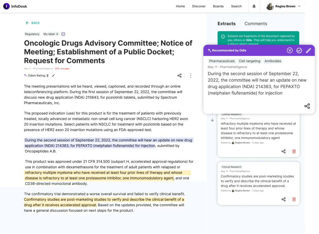Click the Odie sparkle icon beside rating
This screenshot has width=319, height=234.
pos(26,75)
